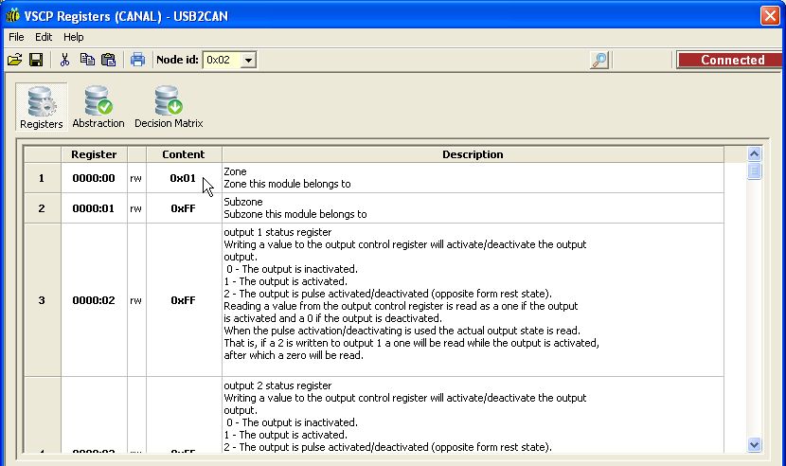The height and width of the screenshot is (466, 786).
Task: Click the Cut scissors icon
Action: tap(64, 60)
